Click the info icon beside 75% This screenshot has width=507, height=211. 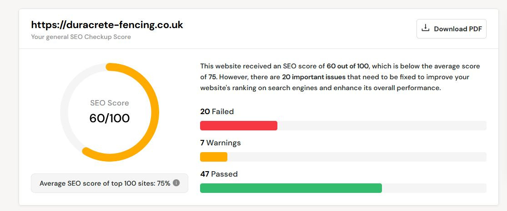click(176, 183)
